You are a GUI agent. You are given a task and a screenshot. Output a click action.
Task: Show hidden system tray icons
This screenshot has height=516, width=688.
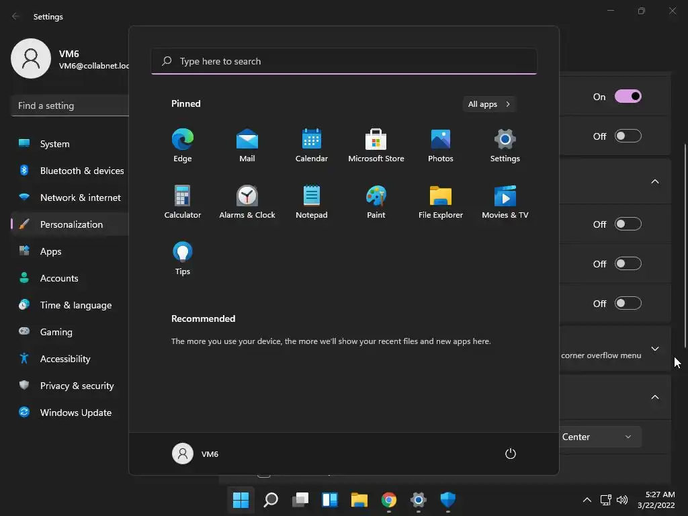pyautogui.click(x=587, y=500)
